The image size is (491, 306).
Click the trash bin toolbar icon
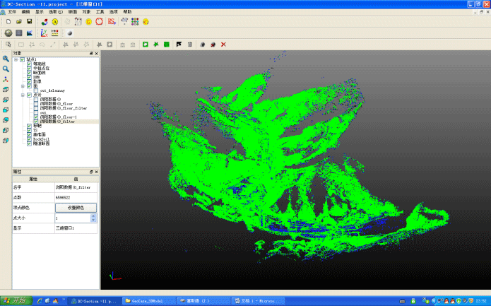189,45
